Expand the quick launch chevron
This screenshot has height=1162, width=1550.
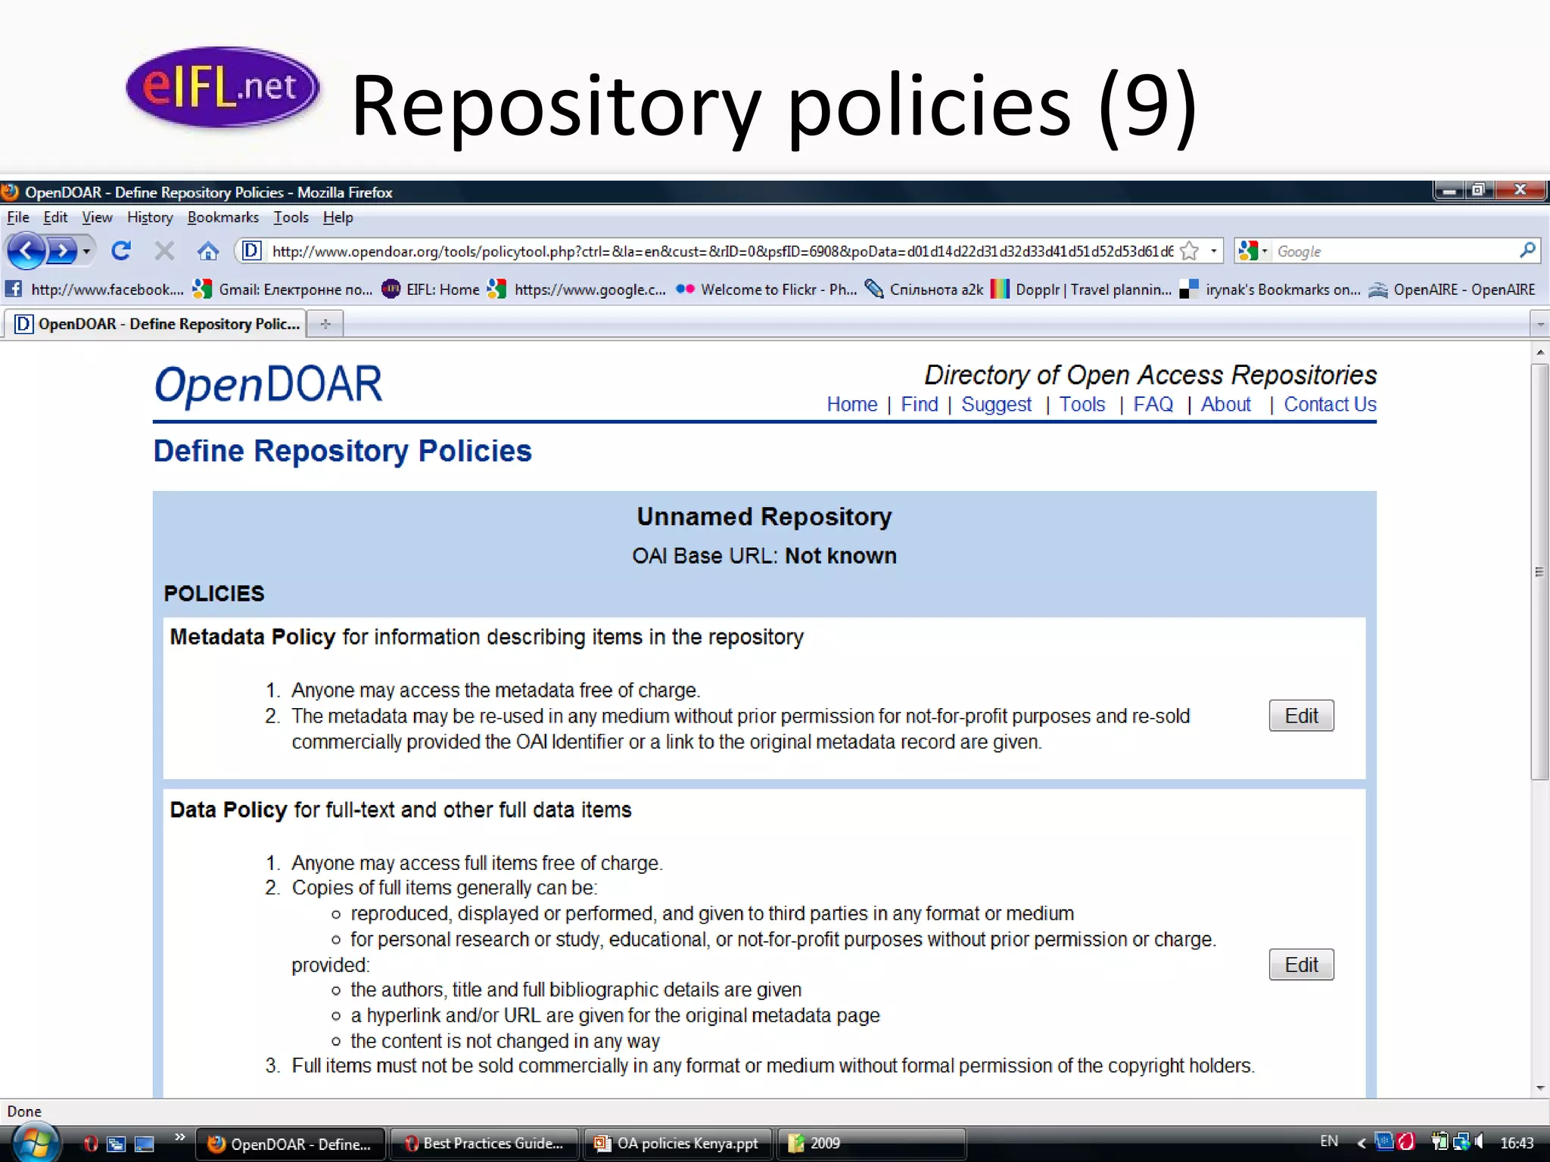coord(179,1137)
